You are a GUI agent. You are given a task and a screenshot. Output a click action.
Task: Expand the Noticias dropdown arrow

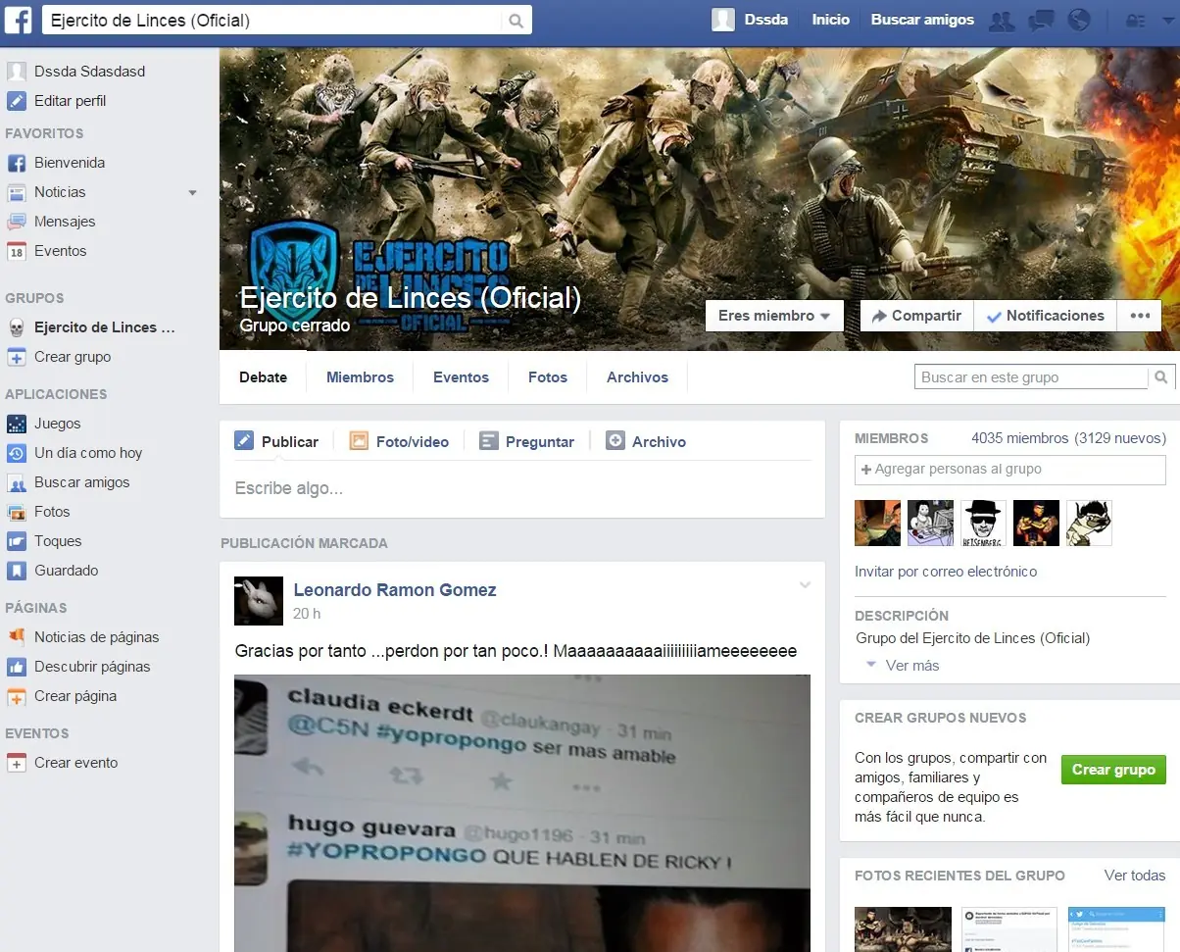192,192
